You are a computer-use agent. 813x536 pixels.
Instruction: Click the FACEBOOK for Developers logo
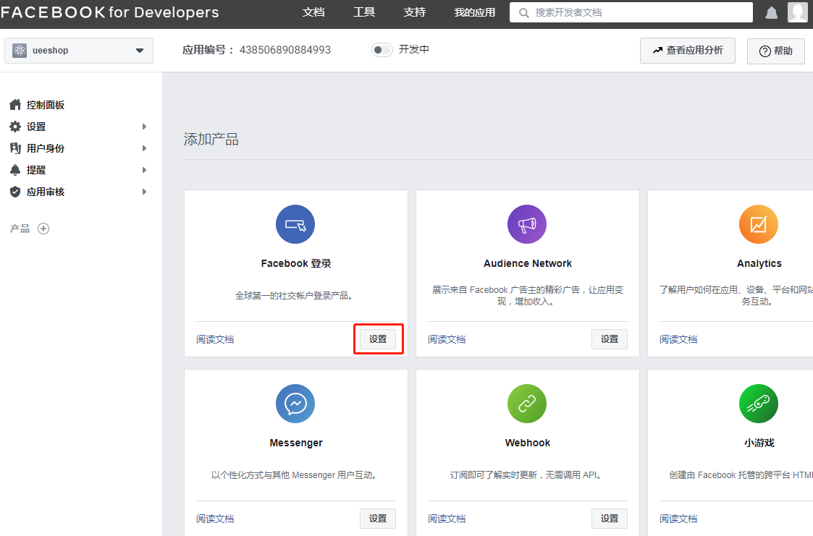point(110,12)
